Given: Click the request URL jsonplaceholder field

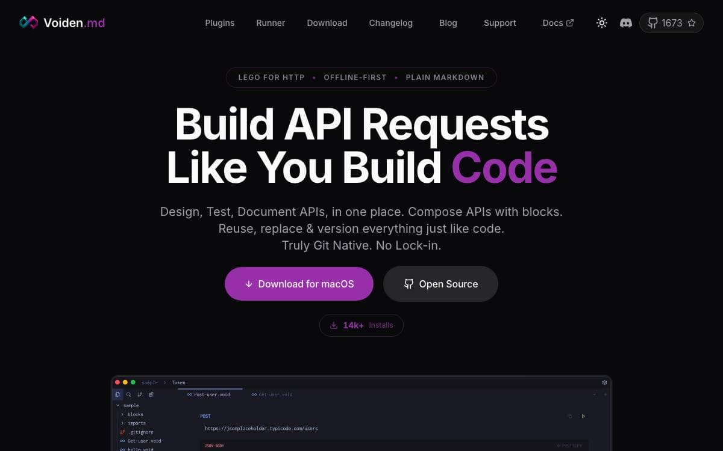Looking at the screenshot, I should [261, 428].
